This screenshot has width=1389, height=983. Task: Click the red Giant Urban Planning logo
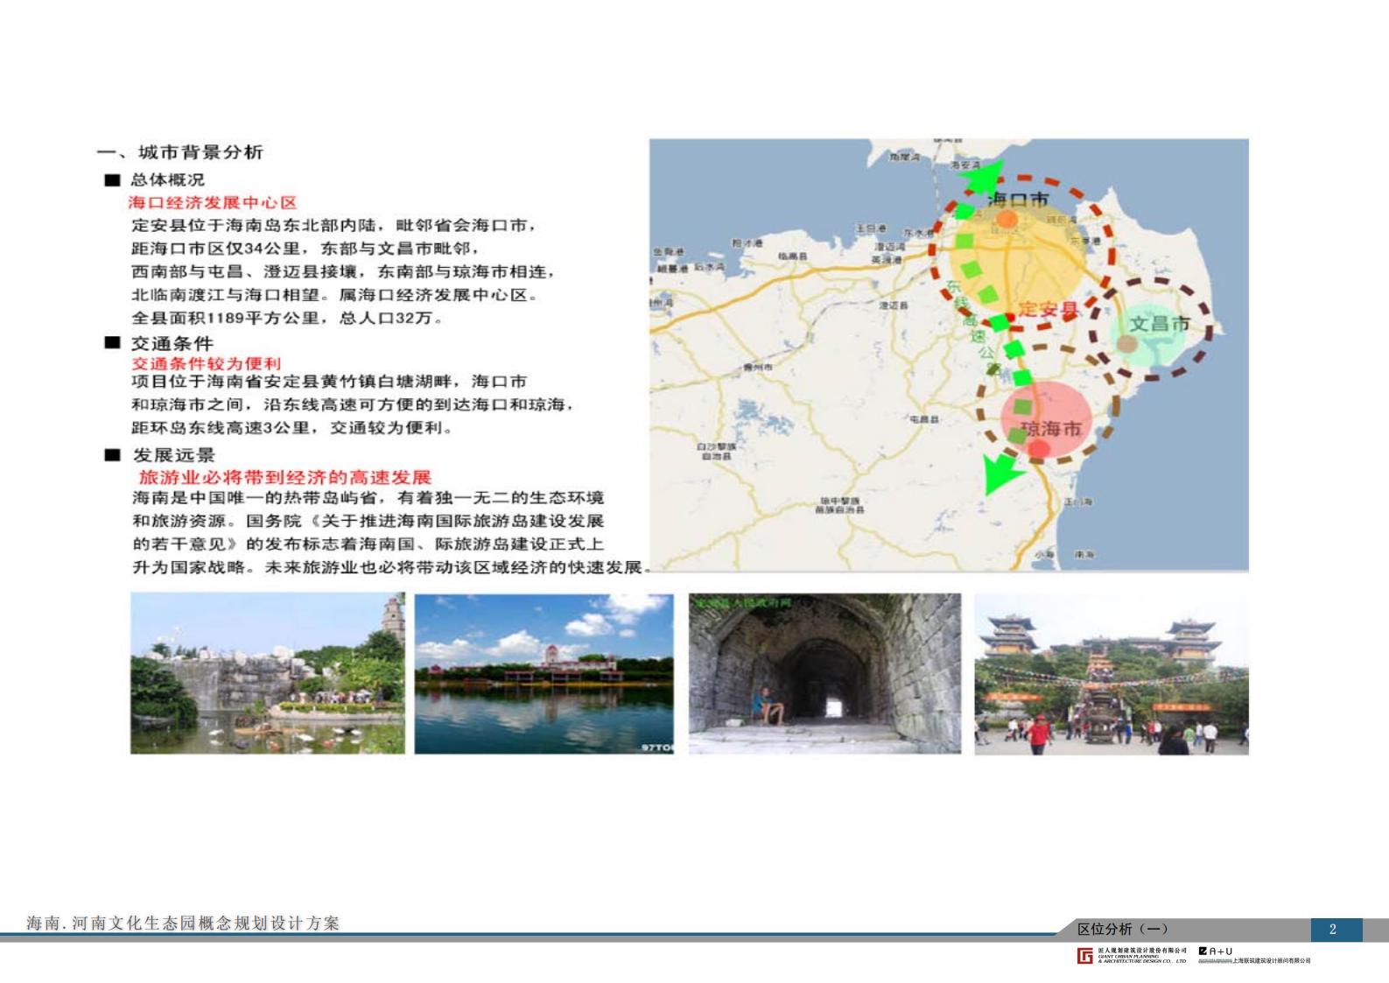click(1085, 955)
